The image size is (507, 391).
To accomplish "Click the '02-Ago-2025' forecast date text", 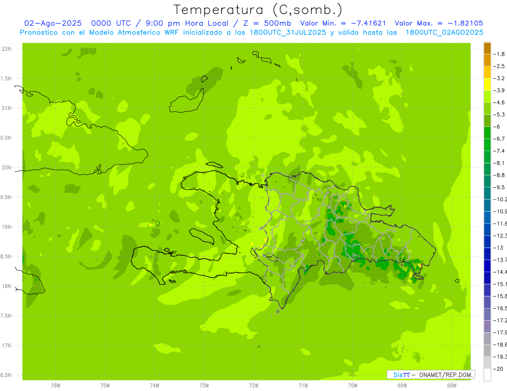I will (52, 23).
